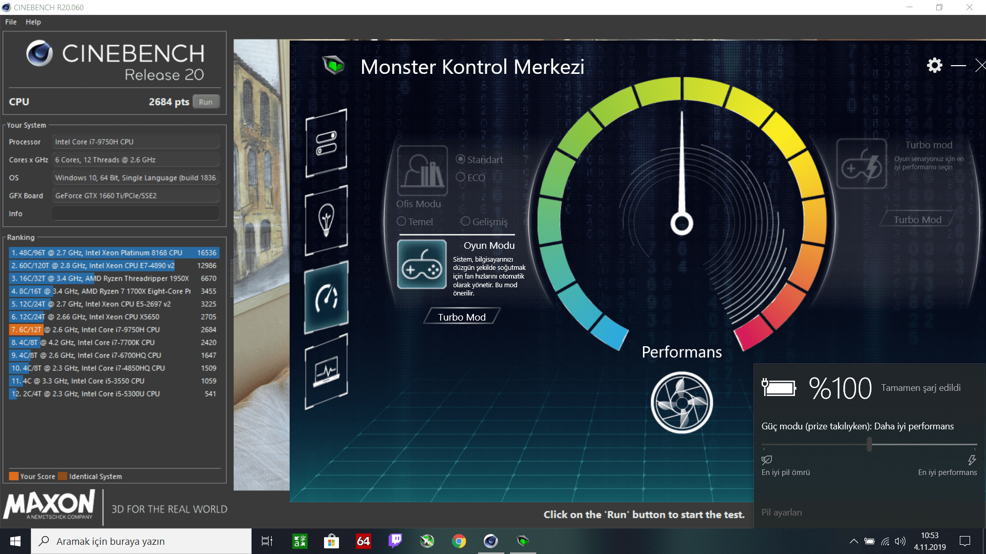Select the speedometer performance sidebar panel
986x554 pixels.
coord(327,298)
